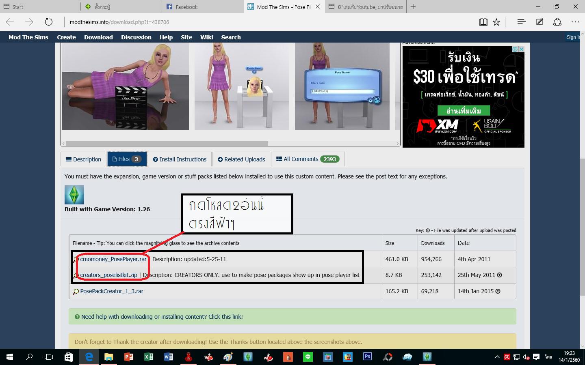This screenshot has width=585, height=365.
Task: Download creators_poselistkit.zip file
Action: [108, 275]
